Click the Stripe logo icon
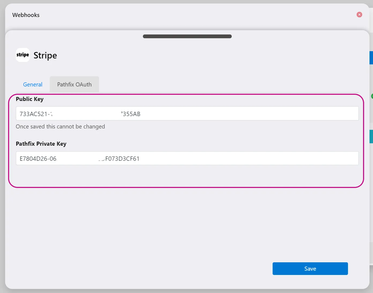373x293 pixels. pyautogui.click(x=23, y=55)
